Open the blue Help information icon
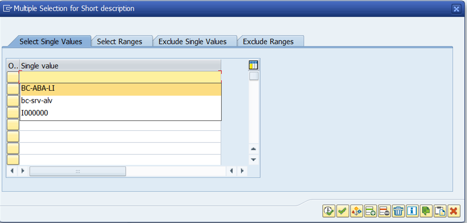Screen dimensions: 467x223 click(x=412, y=211)
